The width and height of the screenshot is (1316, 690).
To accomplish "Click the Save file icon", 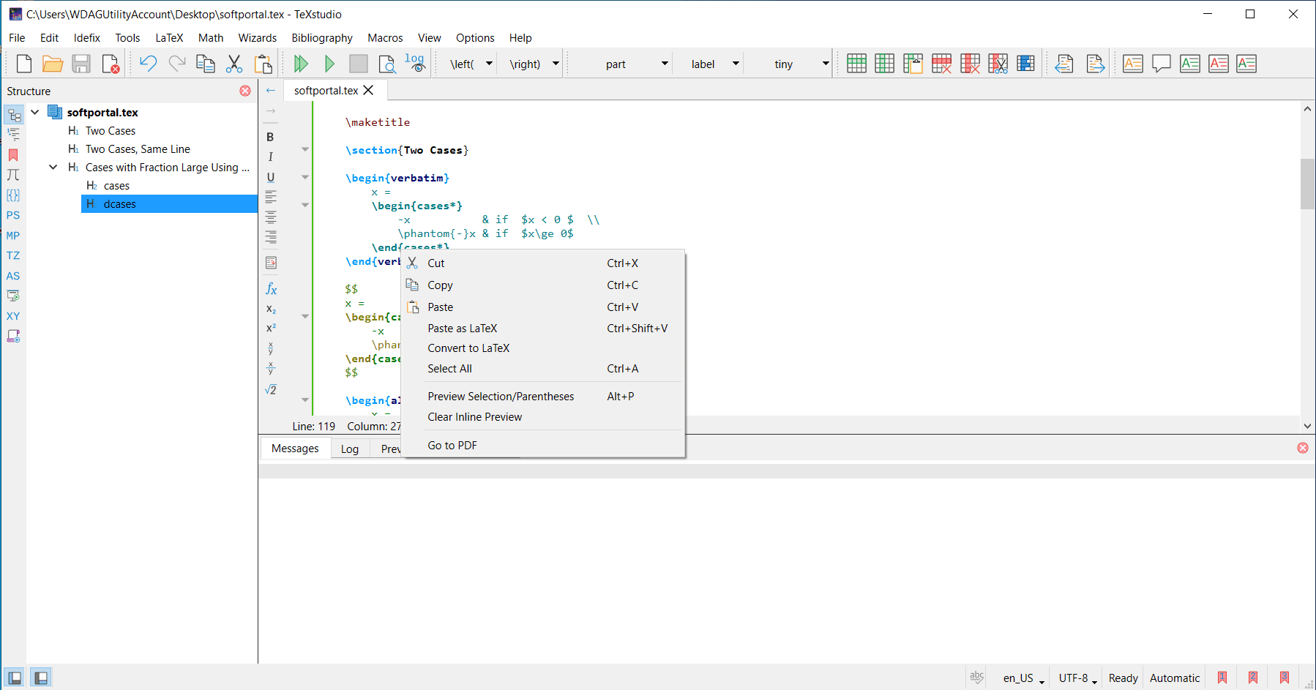I will point(81,64).
